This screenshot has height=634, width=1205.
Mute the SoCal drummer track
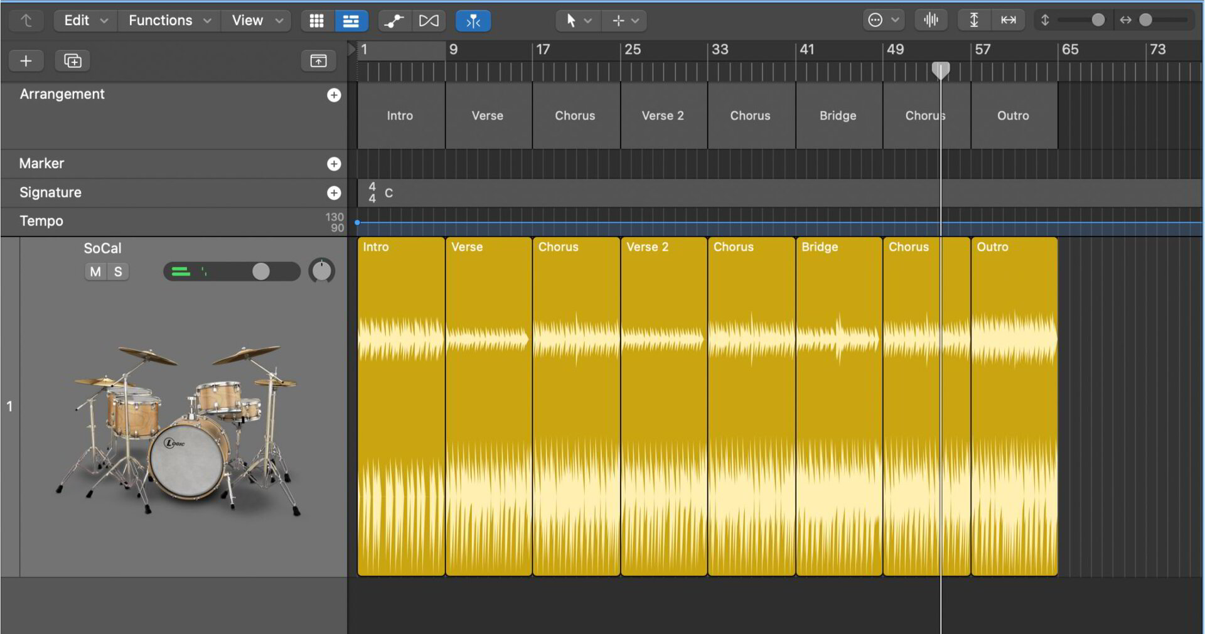coord(95,271)
